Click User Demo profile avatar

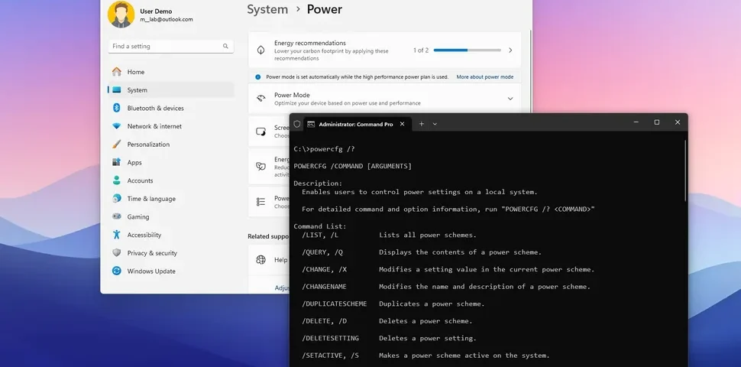point(121,15)
